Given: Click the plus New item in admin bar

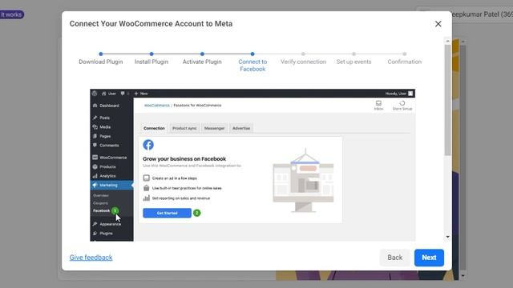Looking at the screenshot, I should coord(141,94).
